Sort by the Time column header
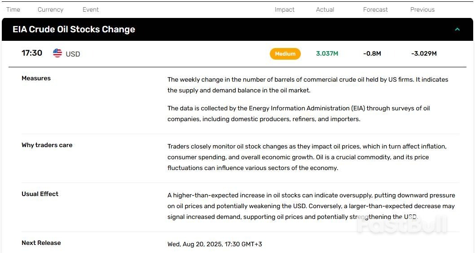The width and height of the screenshot is (475, 253). click(x=13, y=9)
